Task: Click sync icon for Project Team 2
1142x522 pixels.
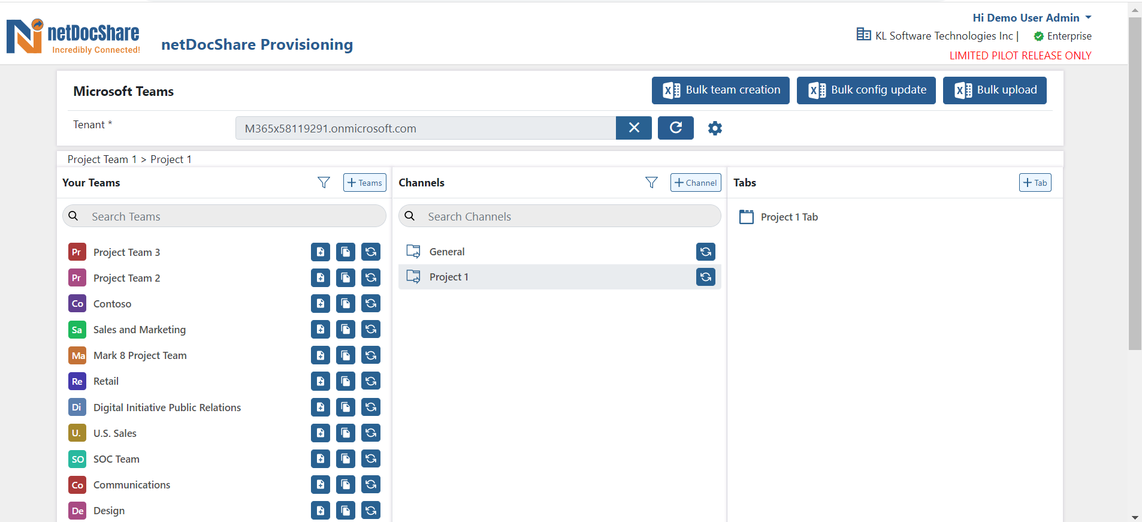Action: (x=371, y=277)
